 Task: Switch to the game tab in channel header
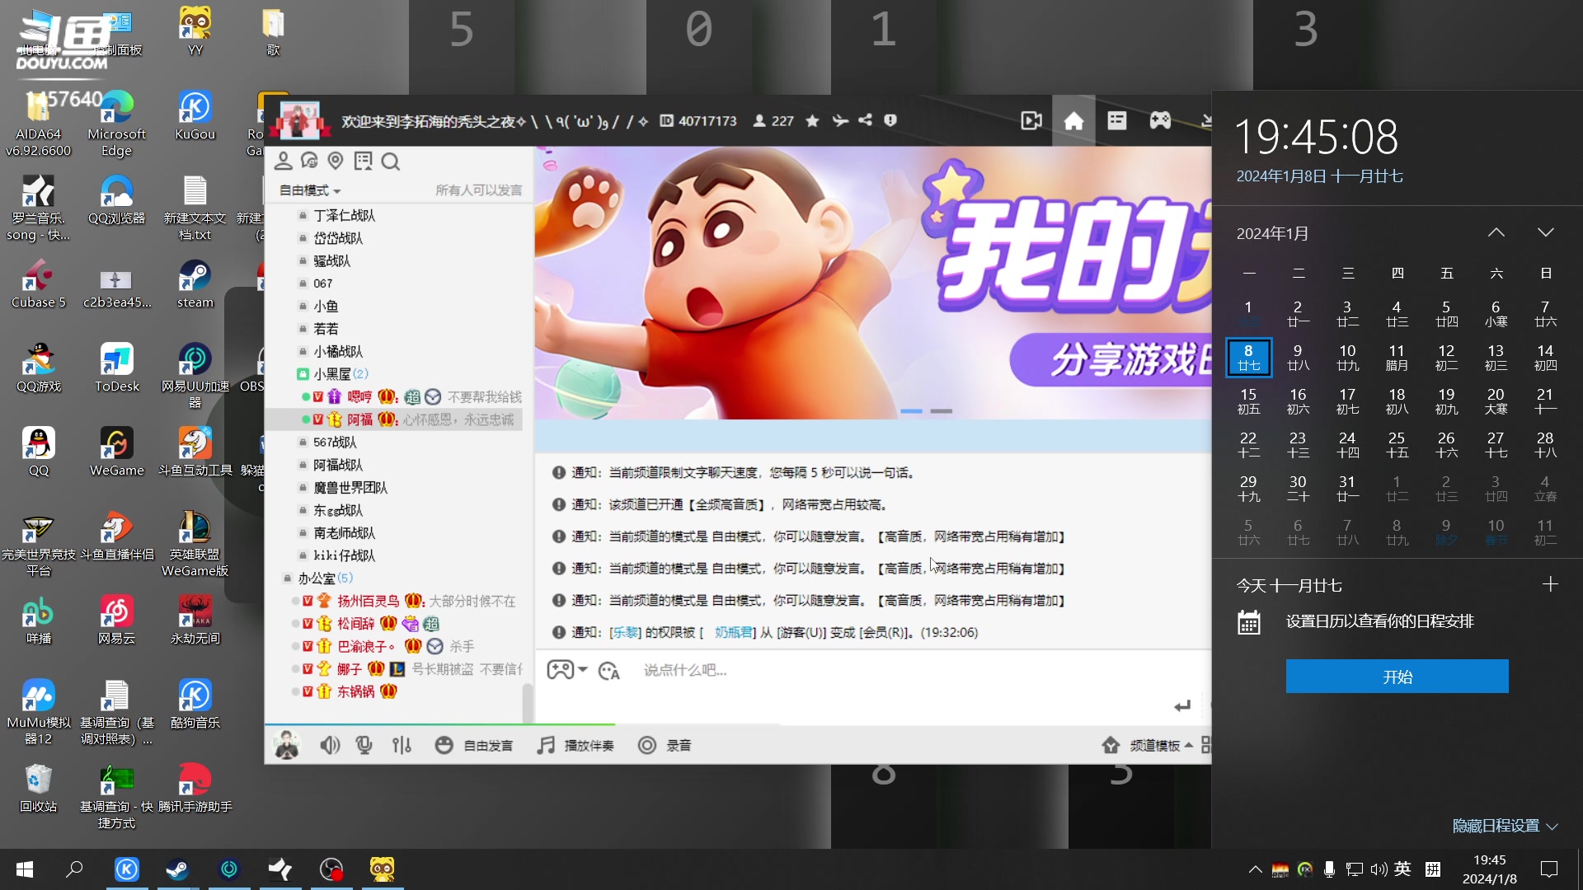(1159, 120)
